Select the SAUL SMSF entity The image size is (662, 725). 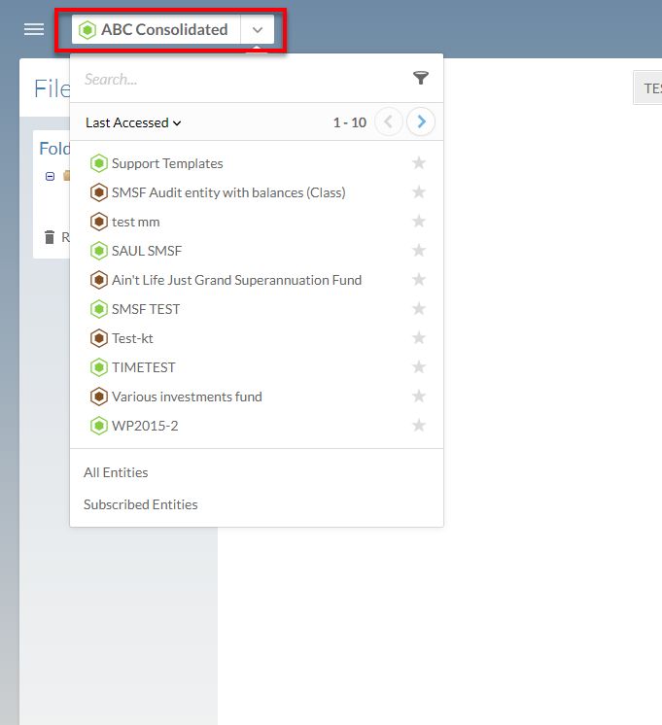tap(147, 251)
